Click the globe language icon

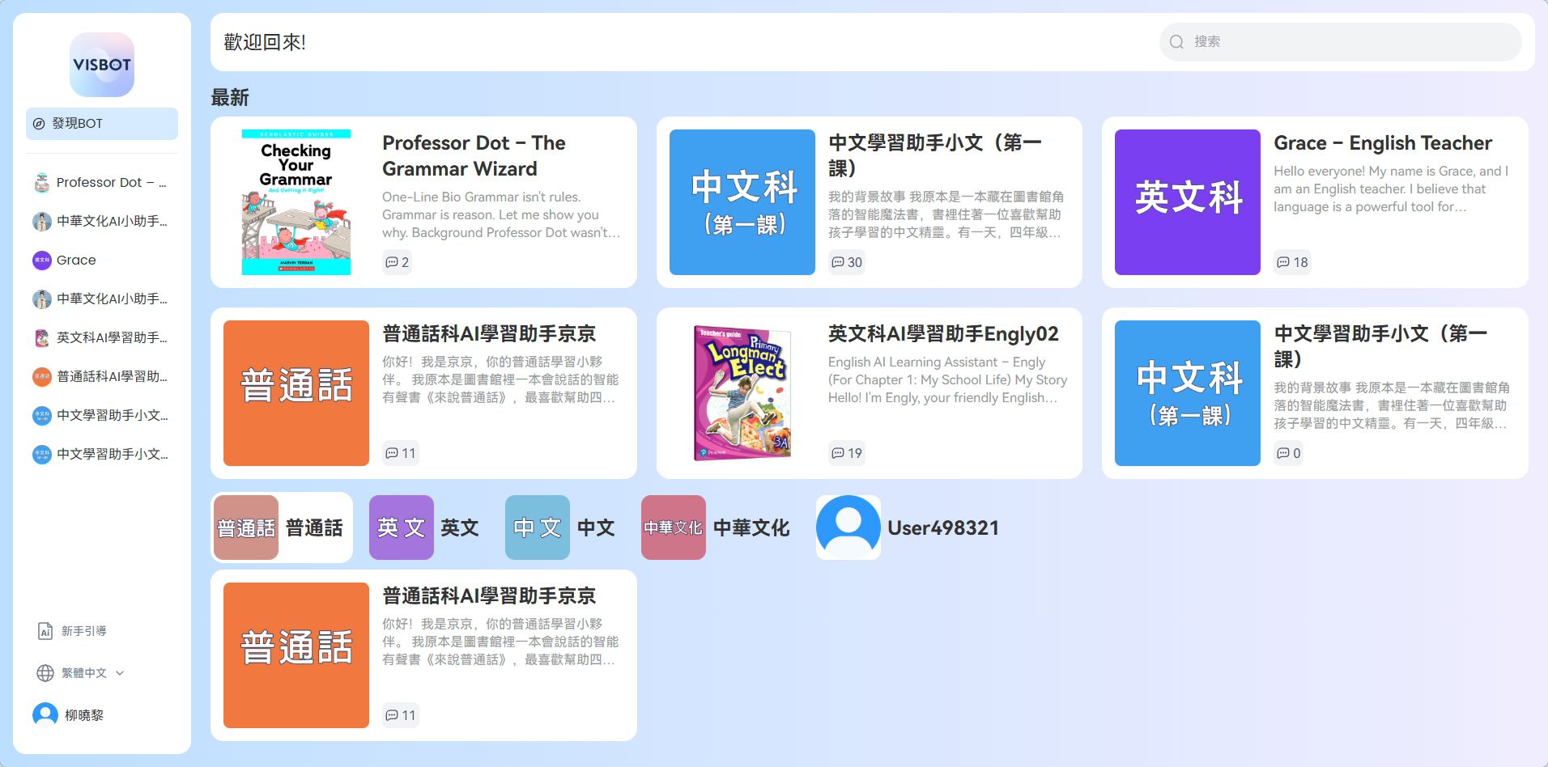45,673
